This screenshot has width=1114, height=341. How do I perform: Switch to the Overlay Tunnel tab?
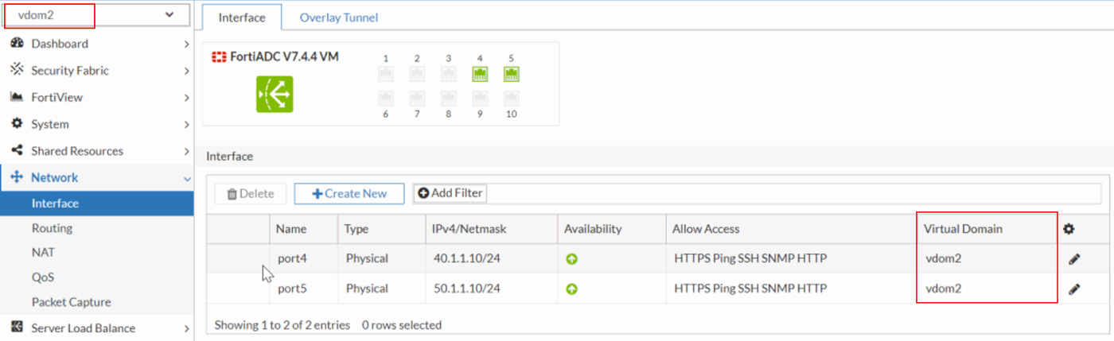tap(339, 17)
